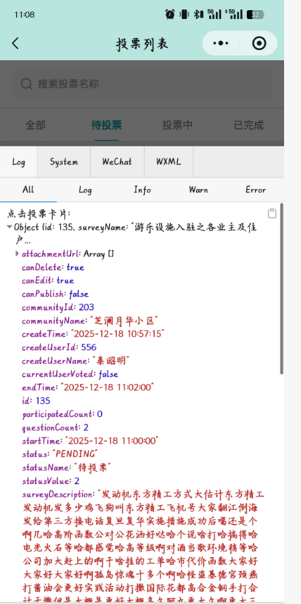
Task: Tap the 11:08 clock in status bar
Action: [x=24, y=15]
